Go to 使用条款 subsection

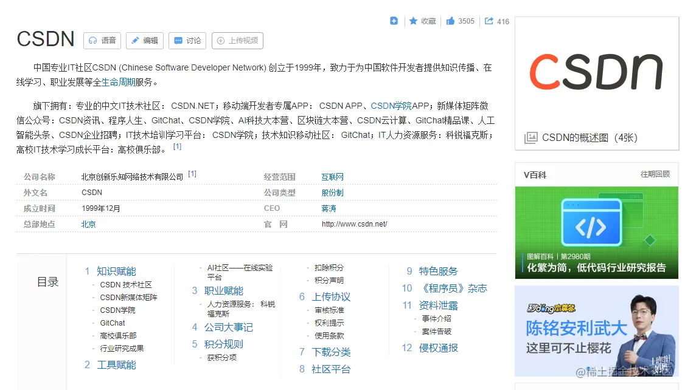tap(329, 335)
